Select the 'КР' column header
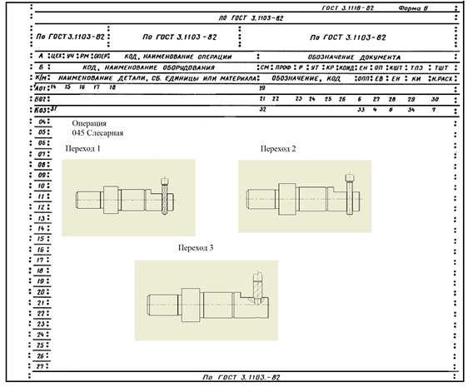This screenshot has height=387, width=468. (x=330, y=67)
